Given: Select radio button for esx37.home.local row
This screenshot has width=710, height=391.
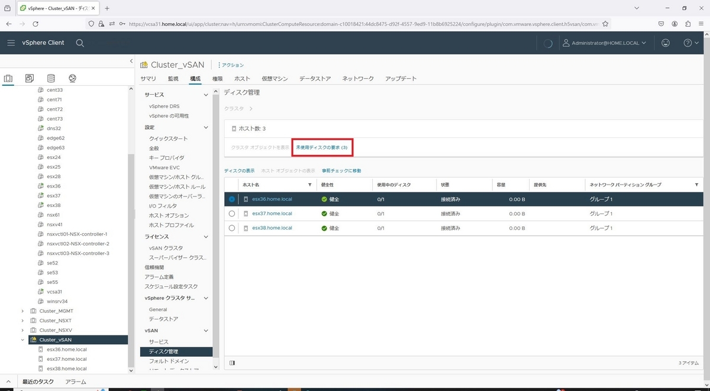Looking at the screenshot, I should [231, 214].
